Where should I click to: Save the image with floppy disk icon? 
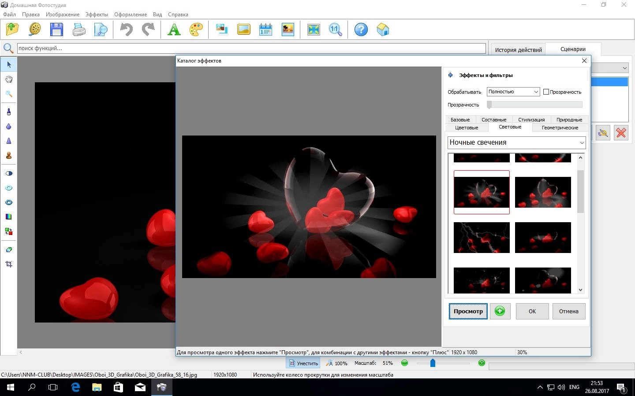[x=57, y=29]
